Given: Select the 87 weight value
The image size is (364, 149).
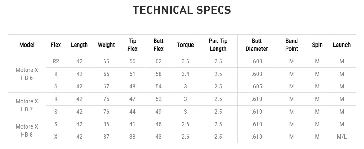Looking at the screenshot, I should click(106, 137).
